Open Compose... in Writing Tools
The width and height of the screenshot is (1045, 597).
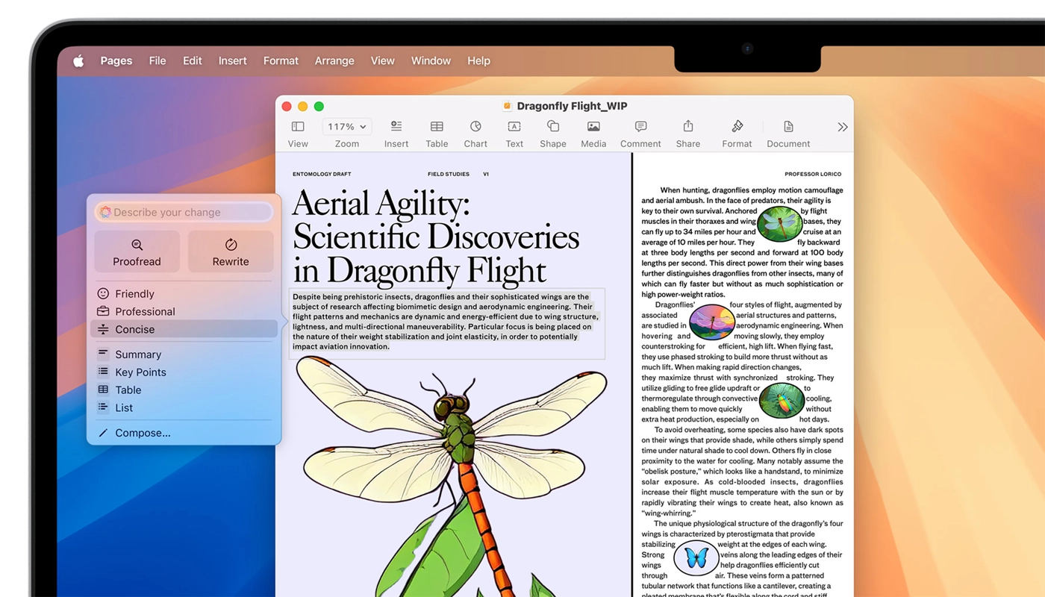184,433
